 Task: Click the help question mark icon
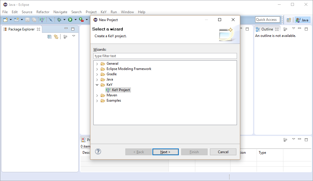tap(98, 151)
